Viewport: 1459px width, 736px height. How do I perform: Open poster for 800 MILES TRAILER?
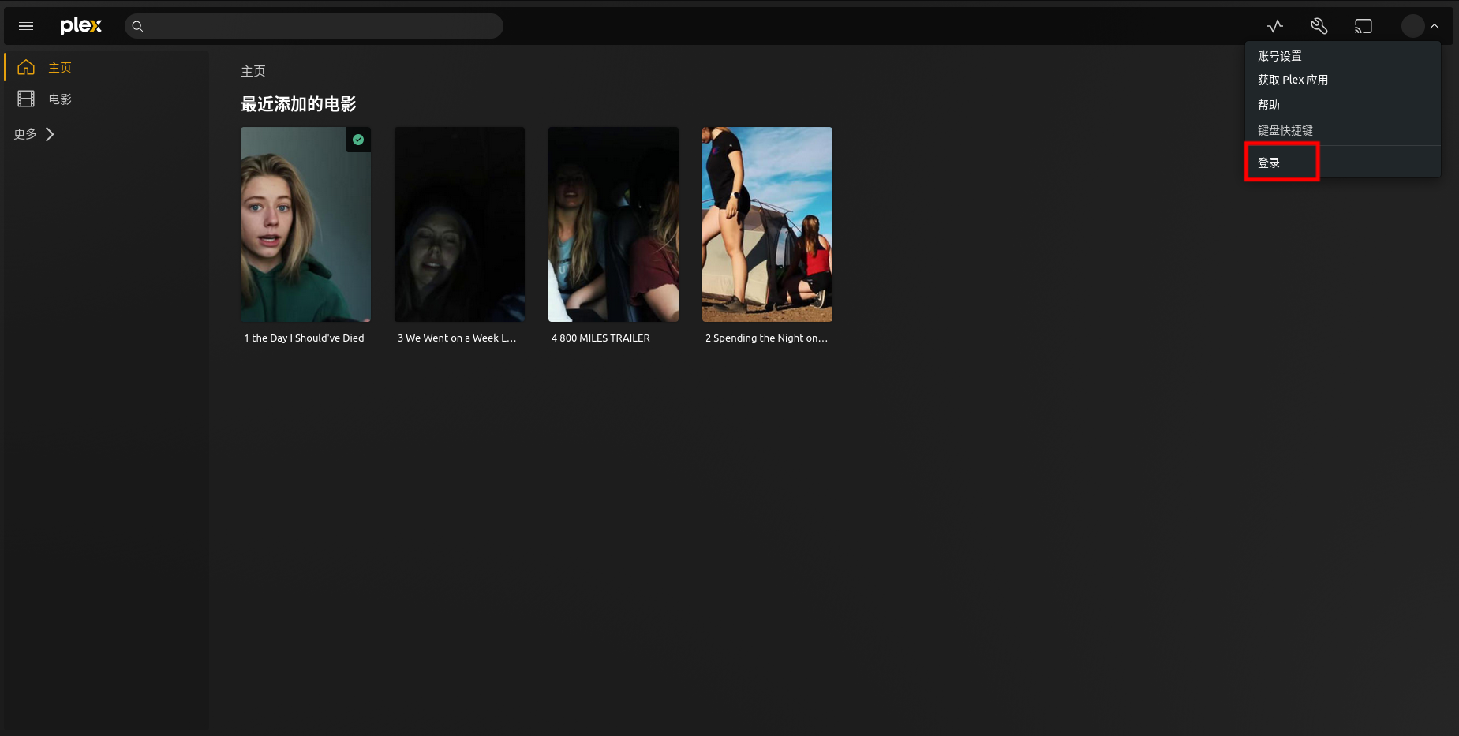click(613, 224)
